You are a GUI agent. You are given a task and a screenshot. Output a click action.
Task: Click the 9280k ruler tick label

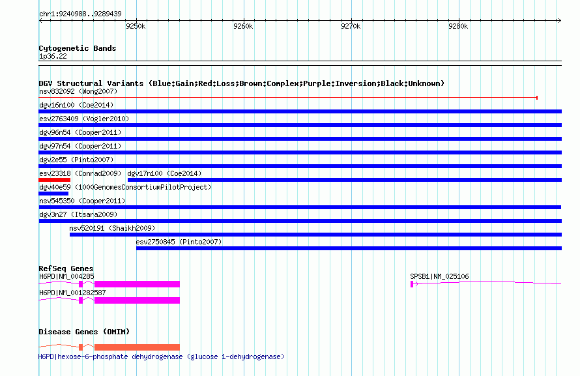click(x=458, y=26)
